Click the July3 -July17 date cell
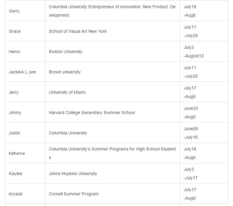This screenshot has width=233, height=206. point(191,174)
